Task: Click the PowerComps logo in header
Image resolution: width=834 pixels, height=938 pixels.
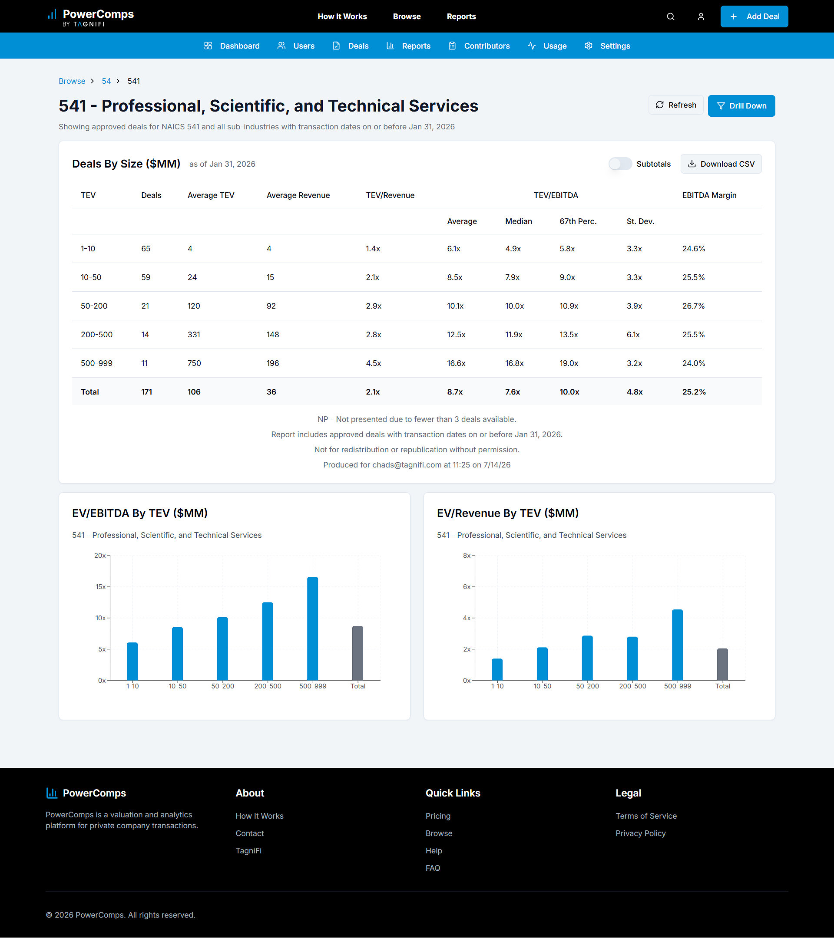Action: pos(90,17)
